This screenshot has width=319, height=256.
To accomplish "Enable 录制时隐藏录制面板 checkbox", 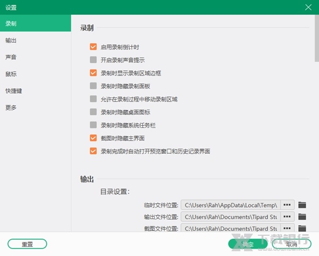I will (93, 86).
